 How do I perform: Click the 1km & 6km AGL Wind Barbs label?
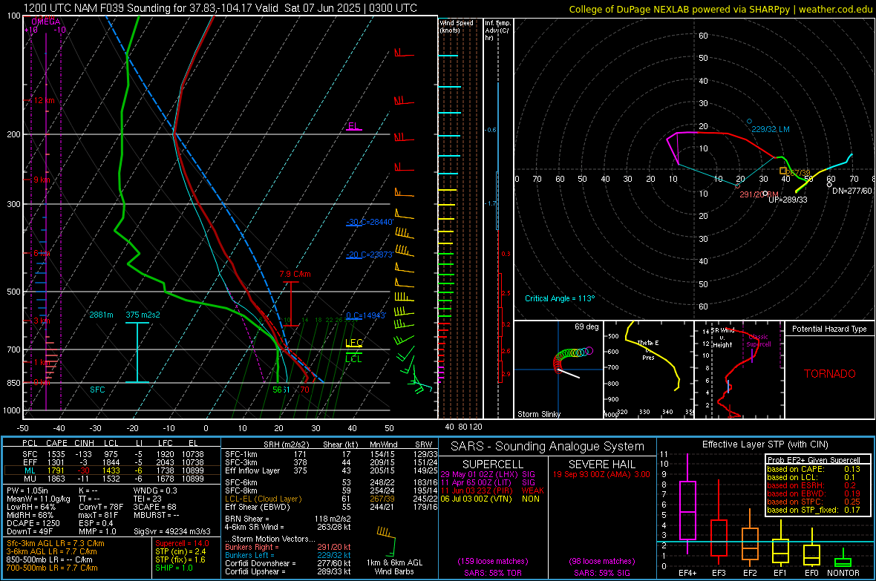[x=394, y=567]
